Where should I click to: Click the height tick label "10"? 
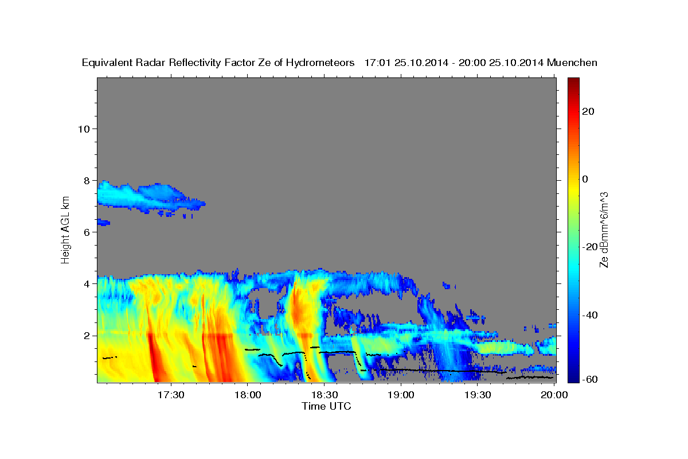tap(84, 129)
